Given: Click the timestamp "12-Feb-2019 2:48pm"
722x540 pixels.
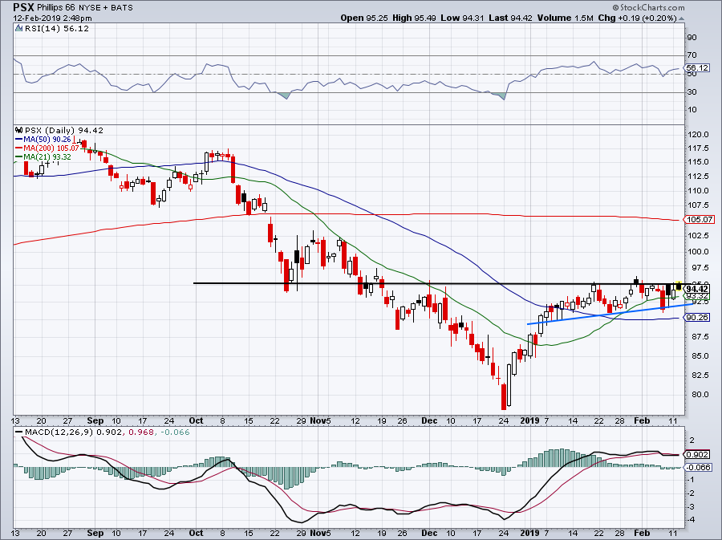Looking at the screenshot, I should [52, 18].
